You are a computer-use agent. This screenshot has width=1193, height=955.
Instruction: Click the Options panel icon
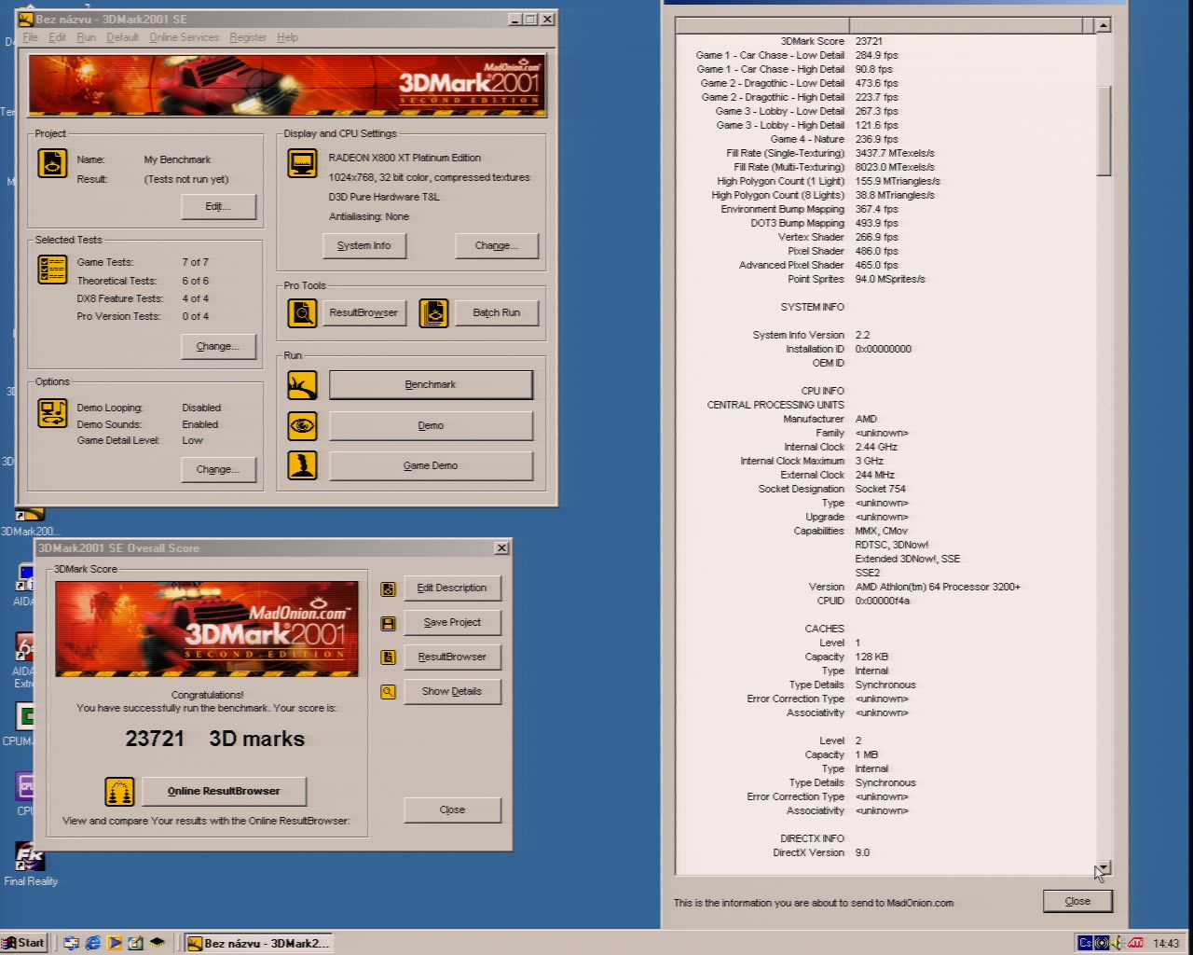tap(52, 413)
